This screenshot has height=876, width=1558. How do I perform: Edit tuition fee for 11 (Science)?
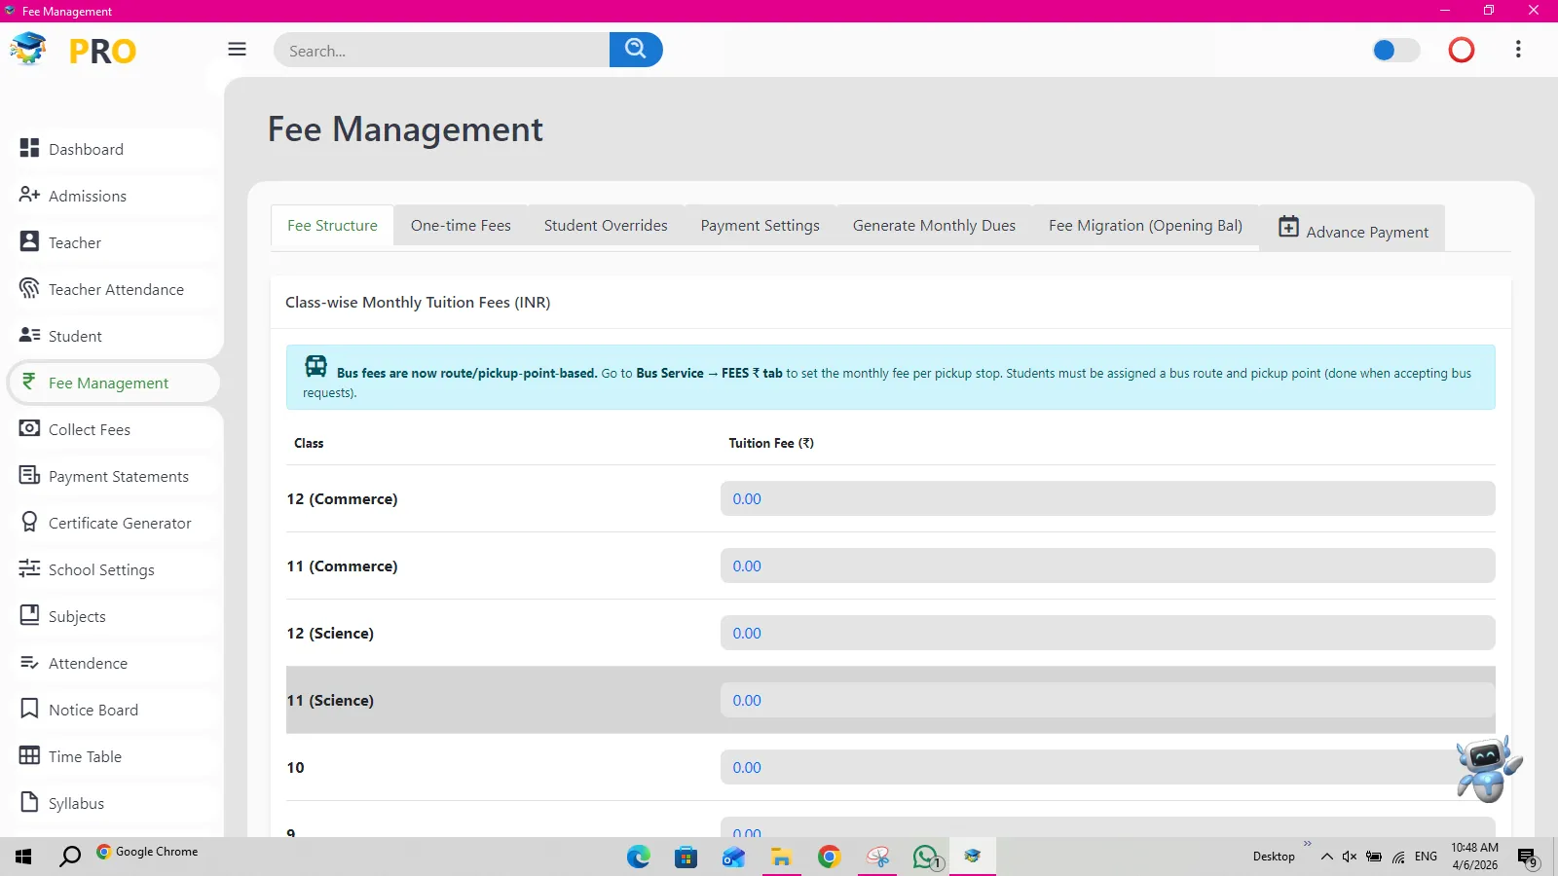click(x=1108, y=700)
